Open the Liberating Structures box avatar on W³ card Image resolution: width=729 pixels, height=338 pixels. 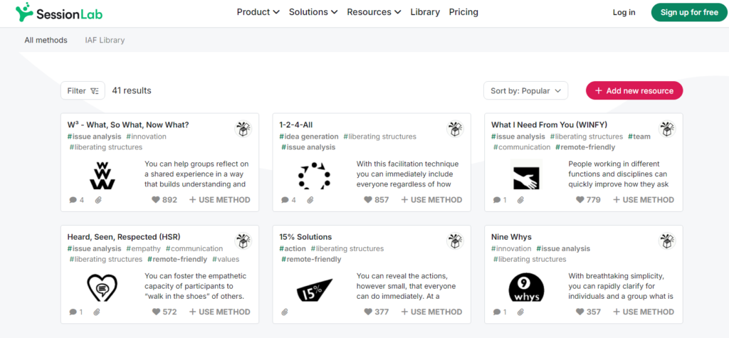(243, 129)
